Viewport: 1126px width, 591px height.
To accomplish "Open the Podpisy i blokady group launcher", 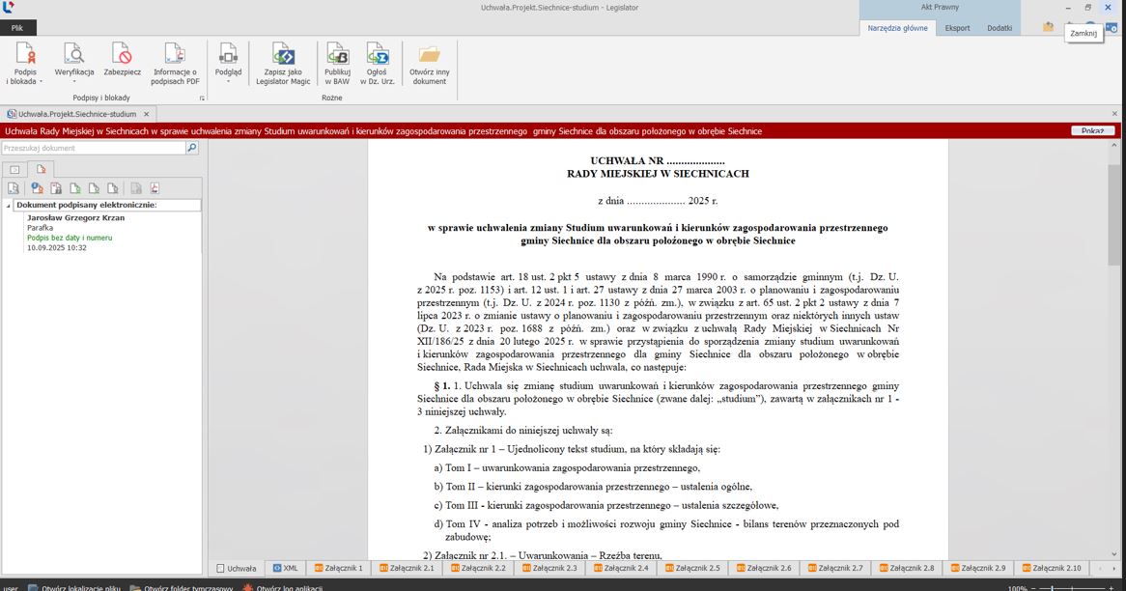I will 202,98.
